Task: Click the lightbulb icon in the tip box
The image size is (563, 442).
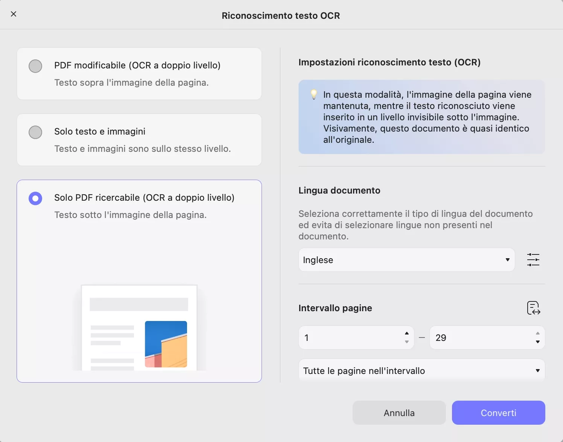Action: tap(314, 95)
